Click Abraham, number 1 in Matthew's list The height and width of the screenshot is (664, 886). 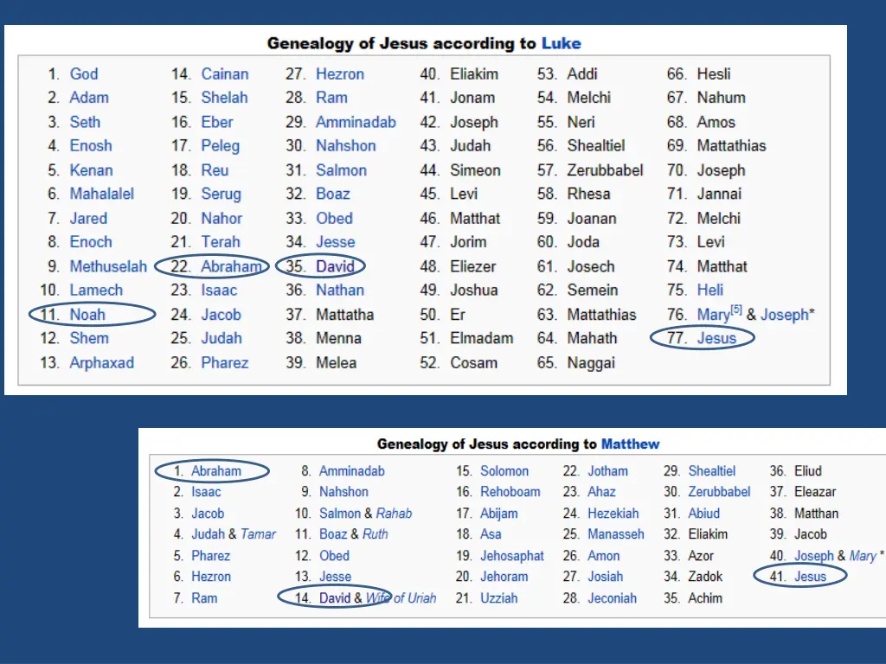215,471
